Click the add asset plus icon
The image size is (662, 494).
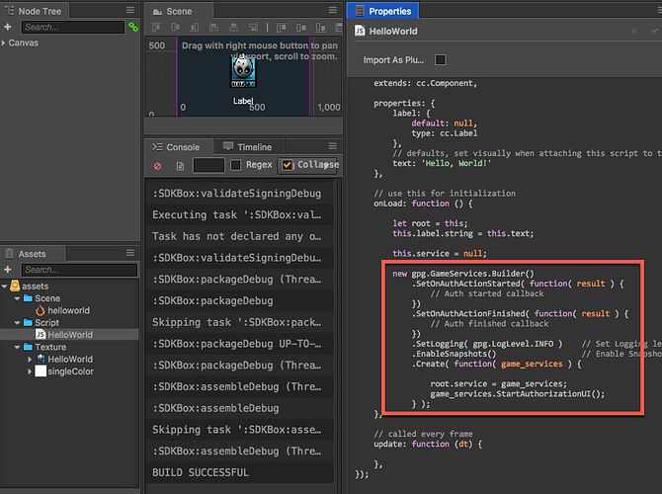[9, 270]
